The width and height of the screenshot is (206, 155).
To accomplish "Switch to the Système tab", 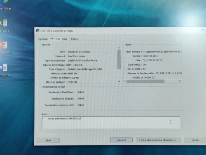I will [x=43, y=39].
